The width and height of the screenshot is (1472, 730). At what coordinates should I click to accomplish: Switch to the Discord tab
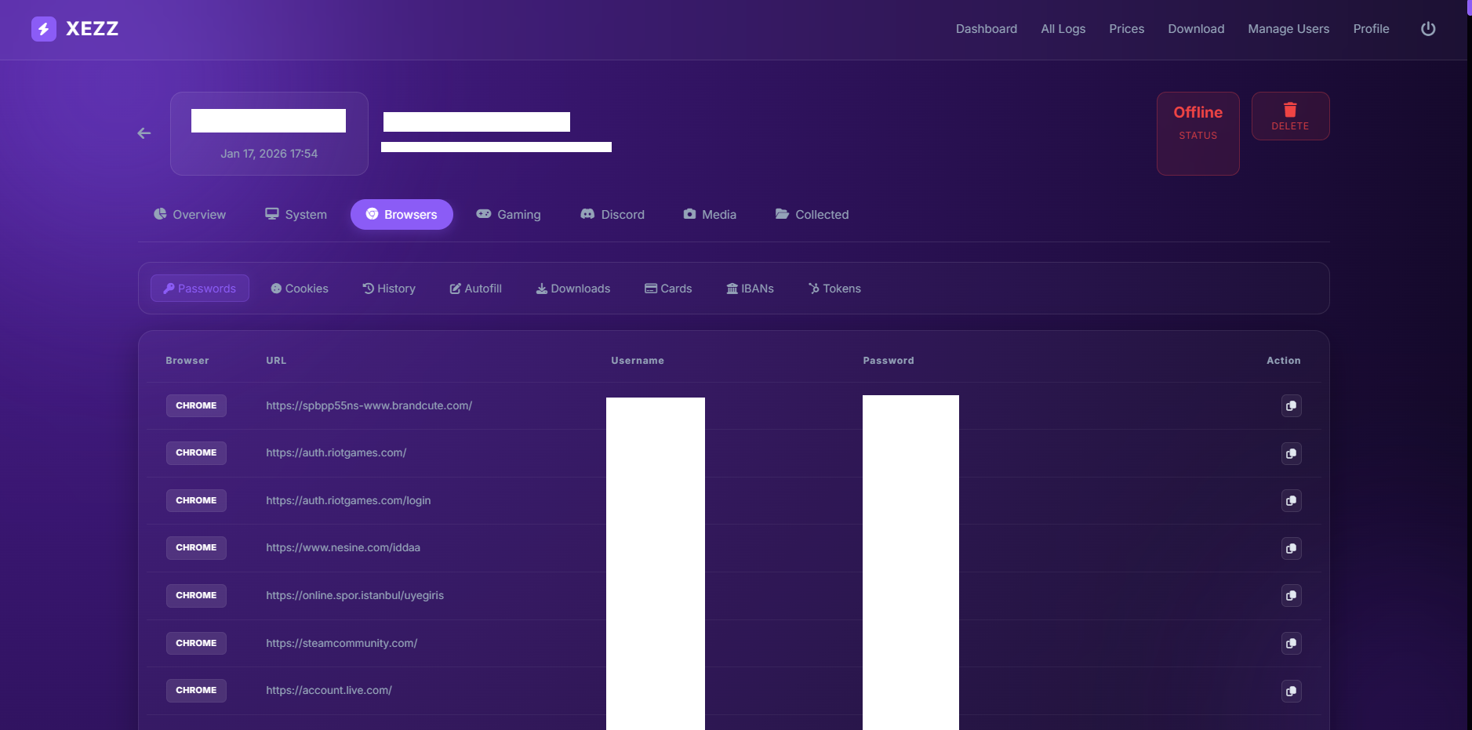coord(612,215)
